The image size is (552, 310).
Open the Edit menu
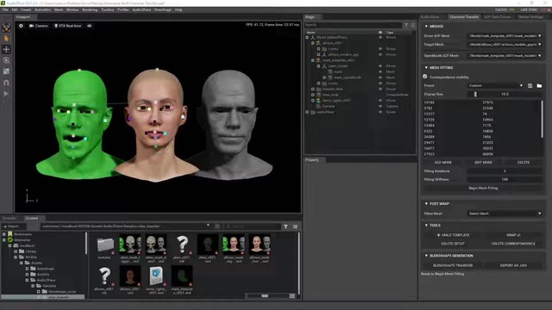coord(15,9)
